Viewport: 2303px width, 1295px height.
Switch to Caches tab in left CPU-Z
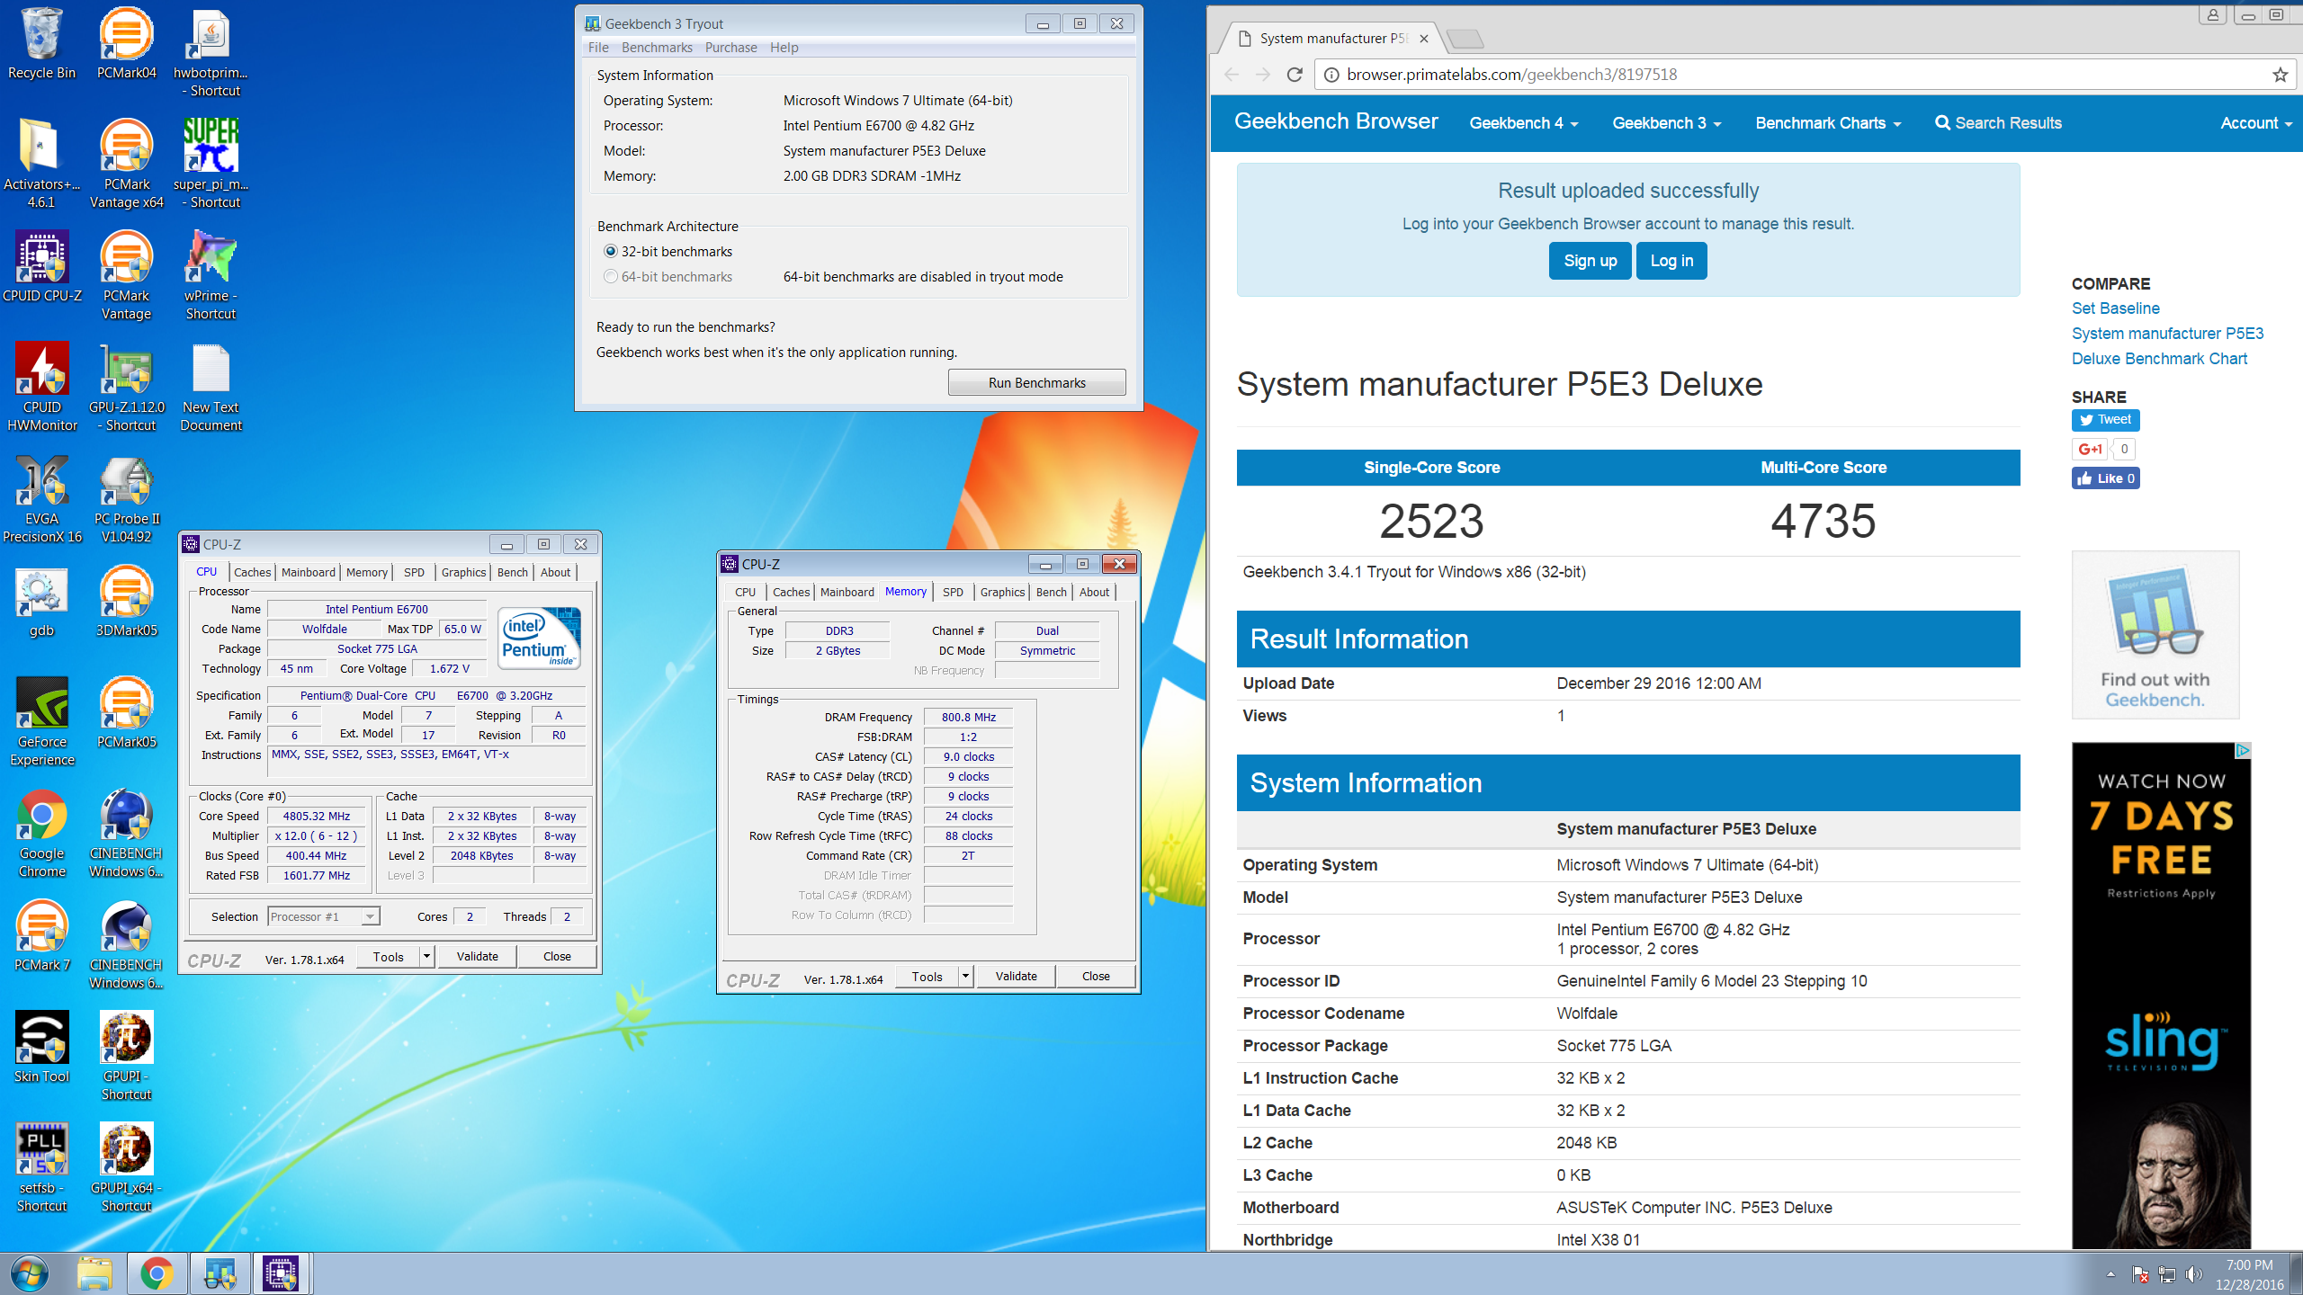[x=252, y=572]
